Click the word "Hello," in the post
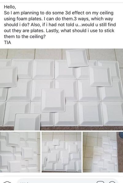Image resolution: width=123 pixels, height=183 pixels. [x=10, y=7]
